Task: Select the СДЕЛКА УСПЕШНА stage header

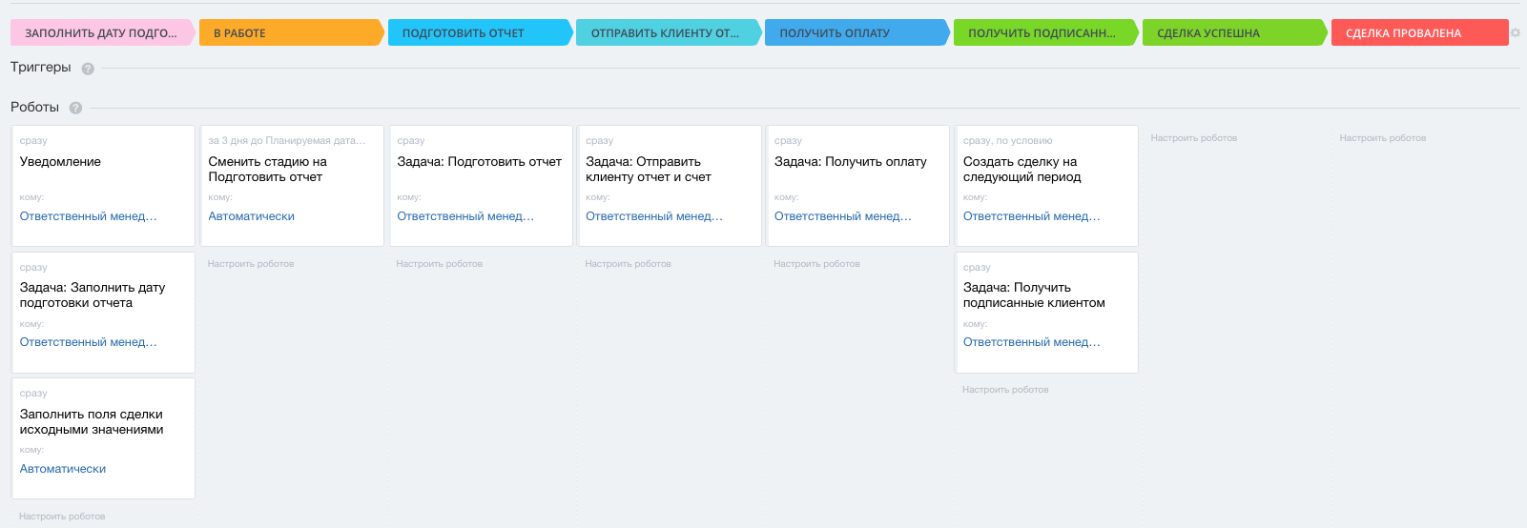Action: point(1231,33)
